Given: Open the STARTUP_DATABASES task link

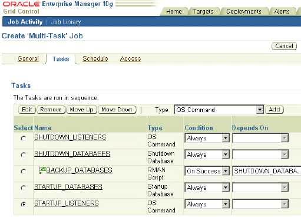Looking at the screenshot, I should tap(68, 186).
